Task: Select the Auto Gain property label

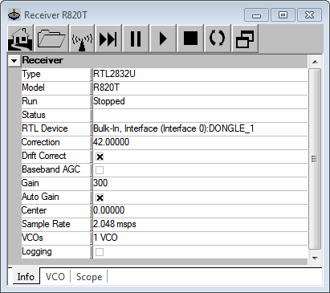Action: click(x=40, y=197)
